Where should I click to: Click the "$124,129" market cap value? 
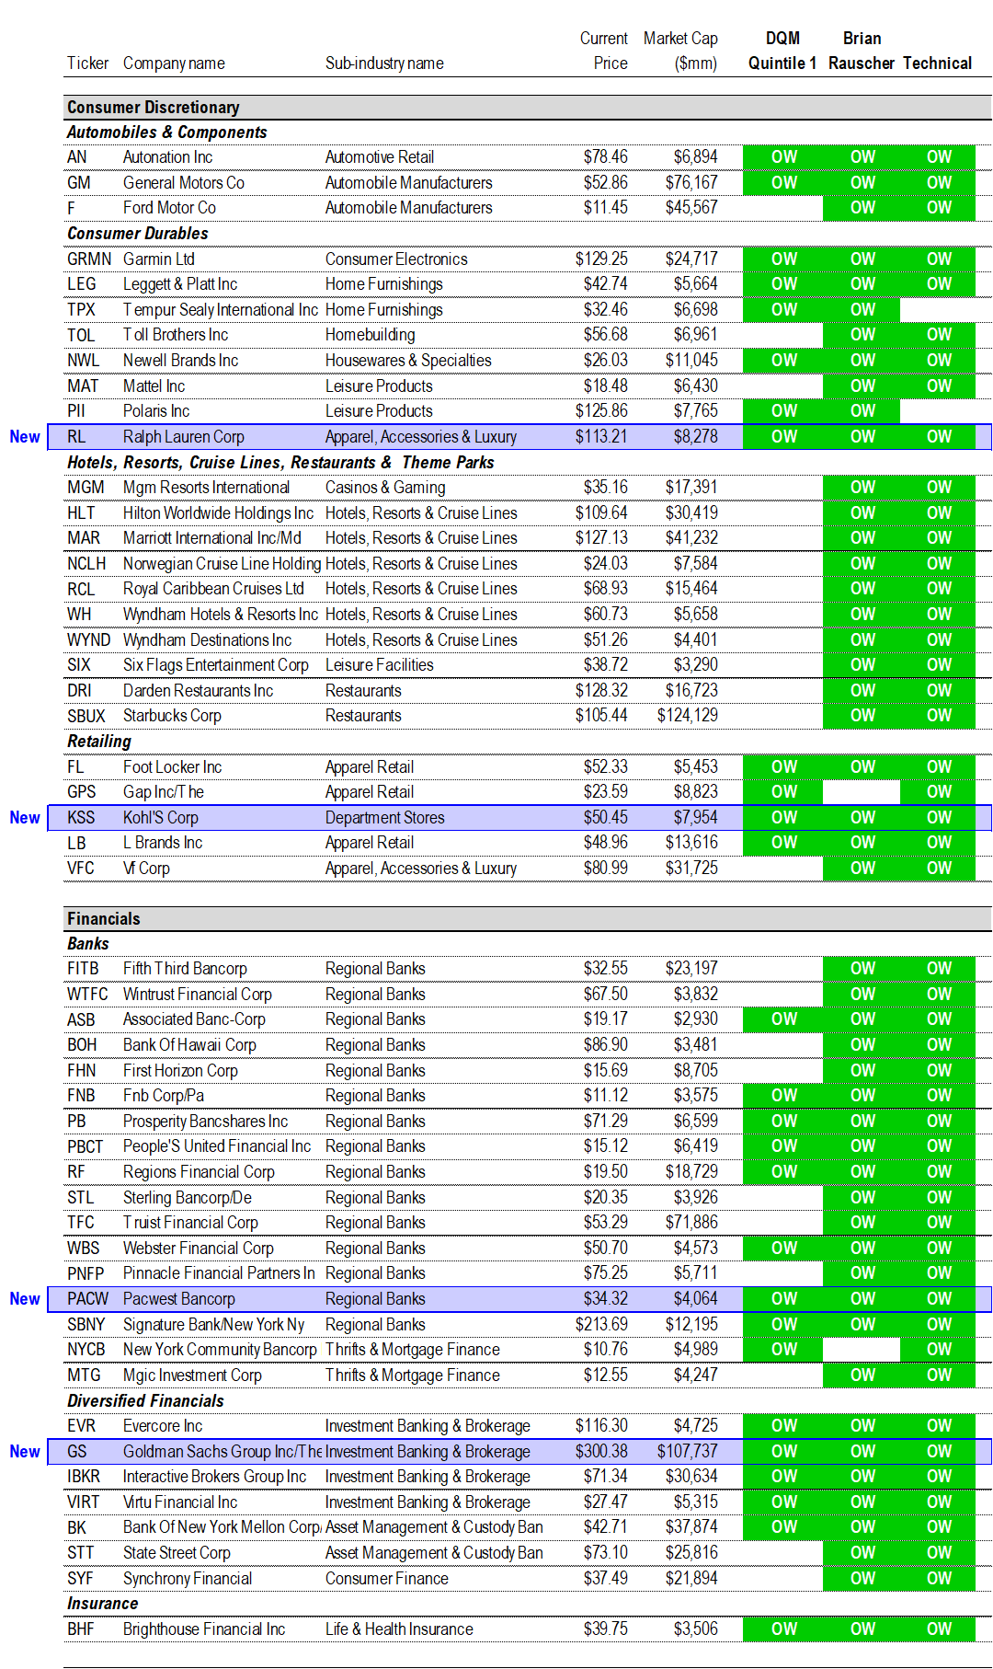[x=688, y=716]
